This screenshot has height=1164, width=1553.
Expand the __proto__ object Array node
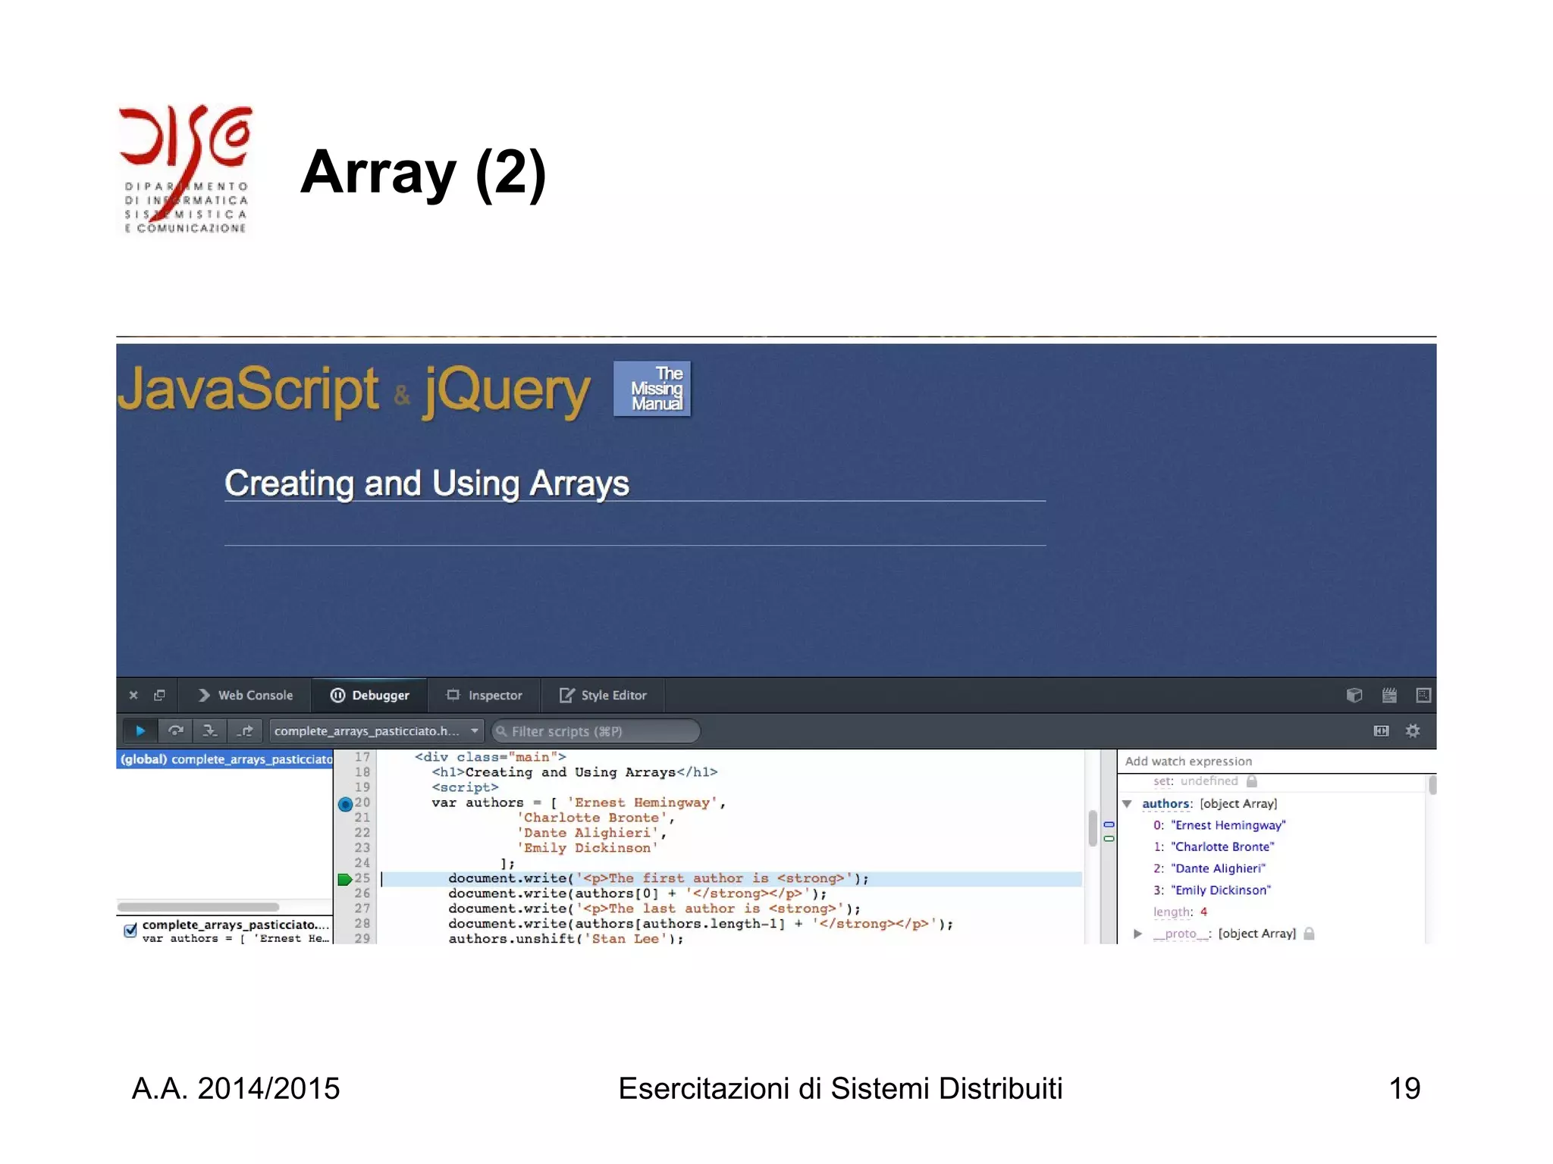pyautogui.click(x=1137, y=934)
